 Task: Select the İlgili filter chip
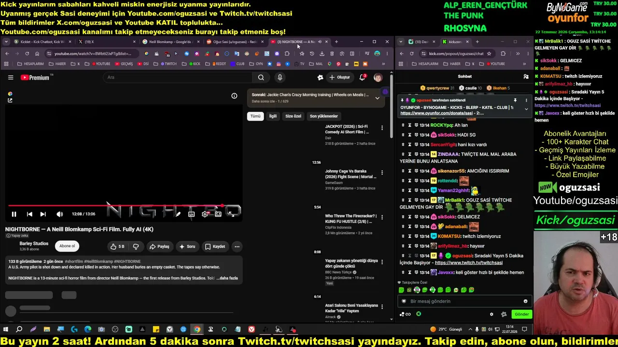pyautogui.click(x=273, y=116)
